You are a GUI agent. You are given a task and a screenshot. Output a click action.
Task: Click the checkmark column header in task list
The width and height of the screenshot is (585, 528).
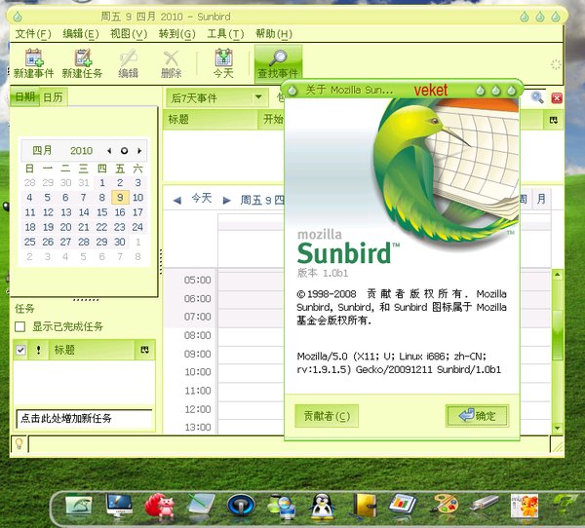pyautogui.click(x=21, y=350)
